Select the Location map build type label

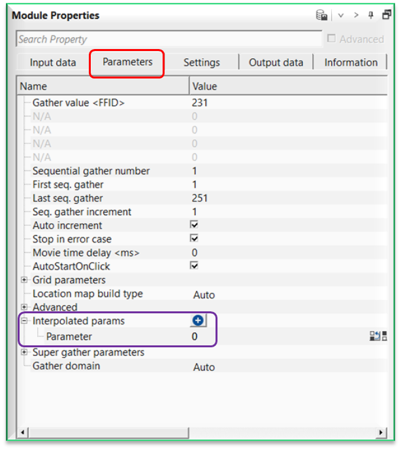click(x=88, y=294)
